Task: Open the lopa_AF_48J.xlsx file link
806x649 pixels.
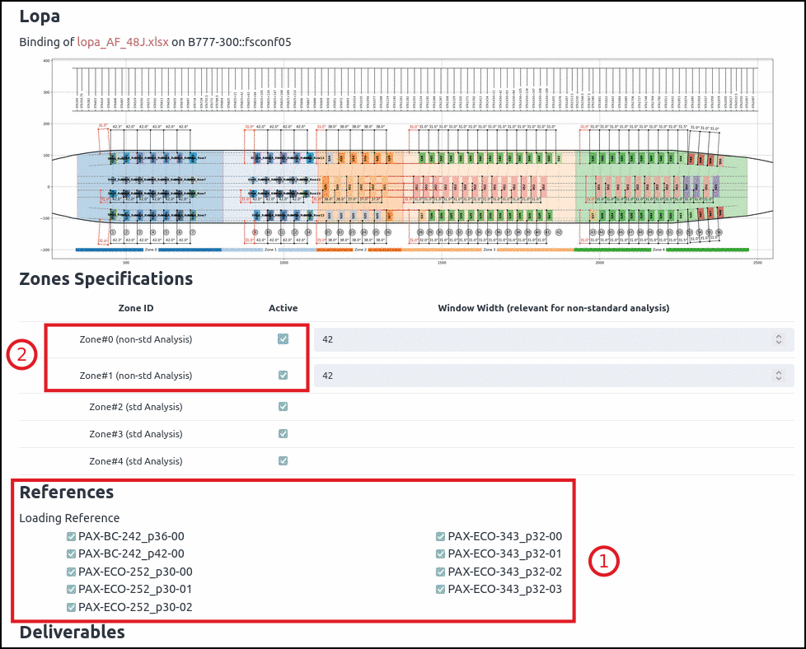Action: click(123, 41)
